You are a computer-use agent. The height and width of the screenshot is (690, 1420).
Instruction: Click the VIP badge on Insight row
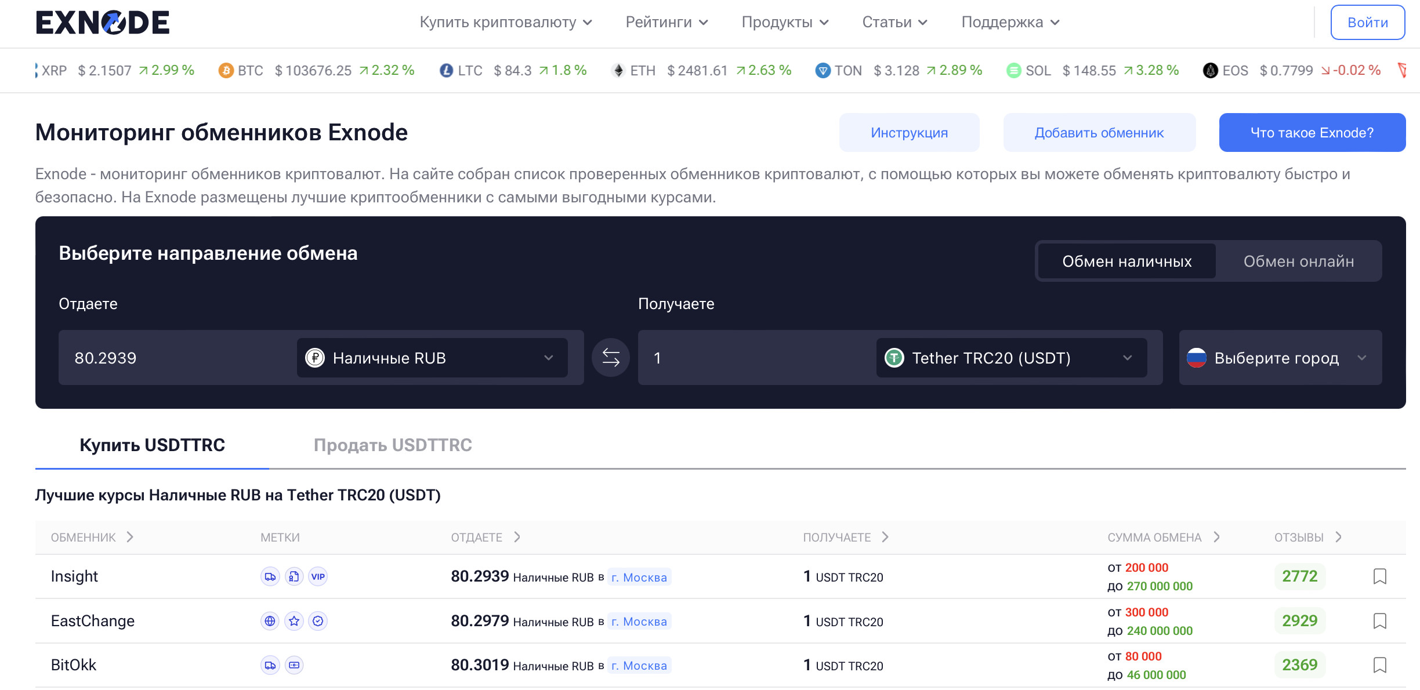318,576
